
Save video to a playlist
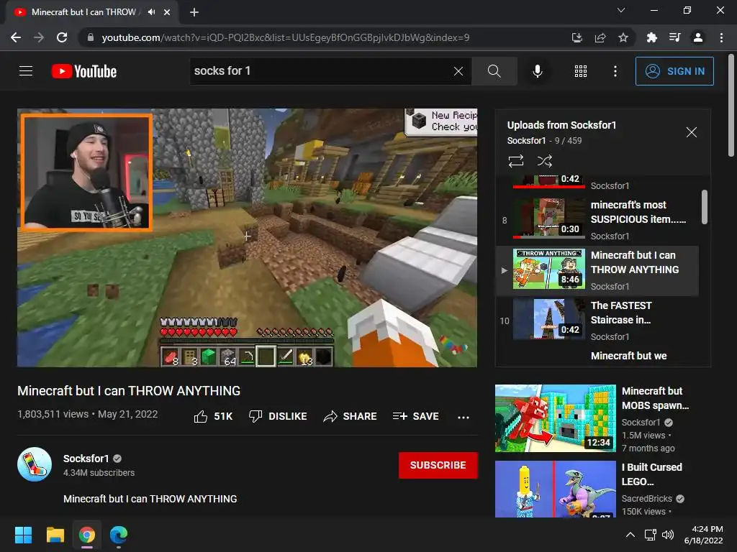[x=415, y=416]
